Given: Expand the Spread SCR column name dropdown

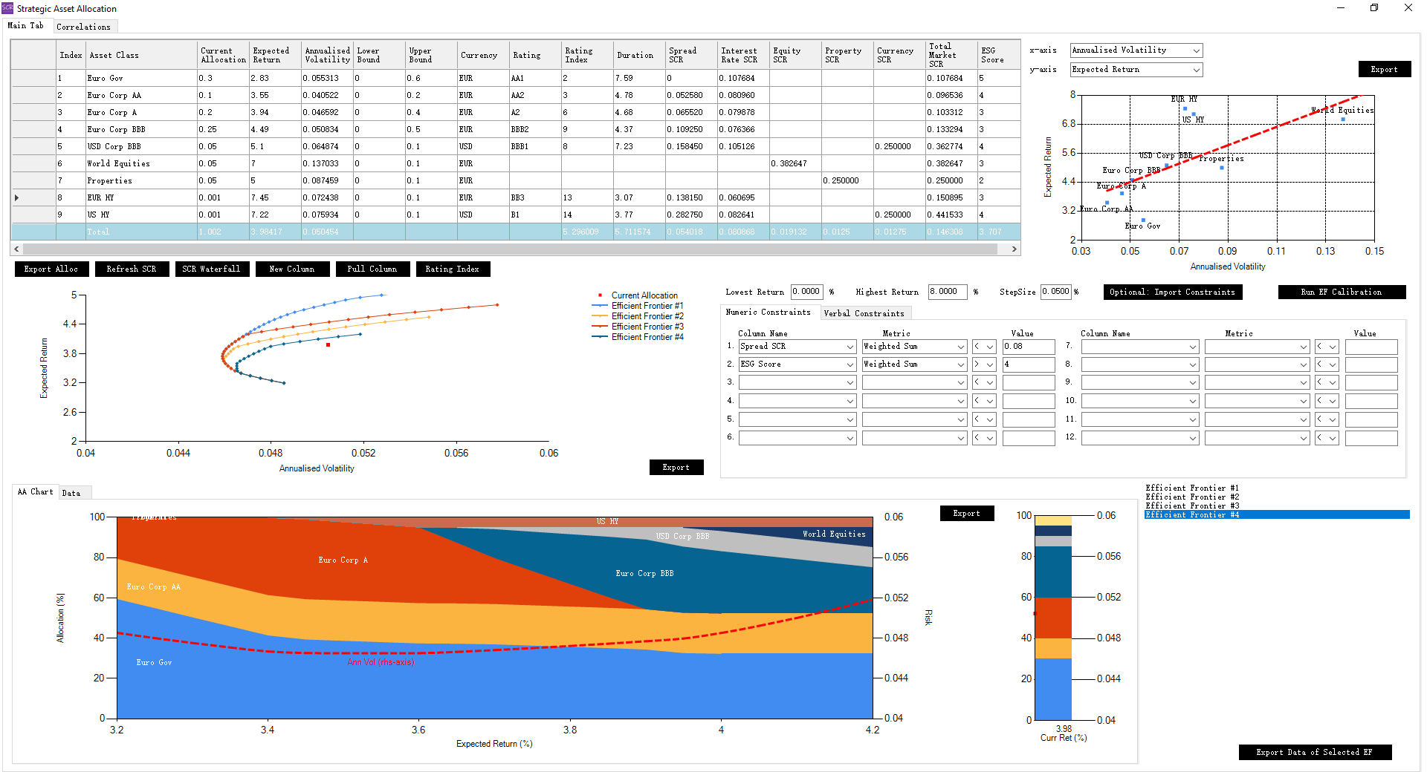Looking at the screenshot, I should pos(850,347).
